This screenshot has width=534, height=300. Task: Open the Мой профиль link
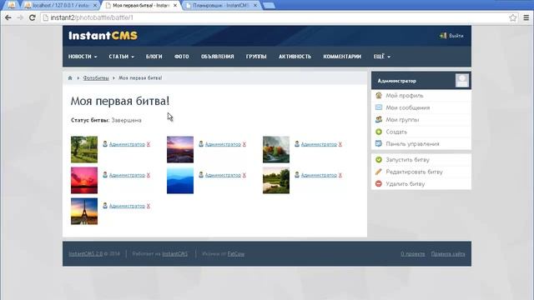(x=405, y=96)
